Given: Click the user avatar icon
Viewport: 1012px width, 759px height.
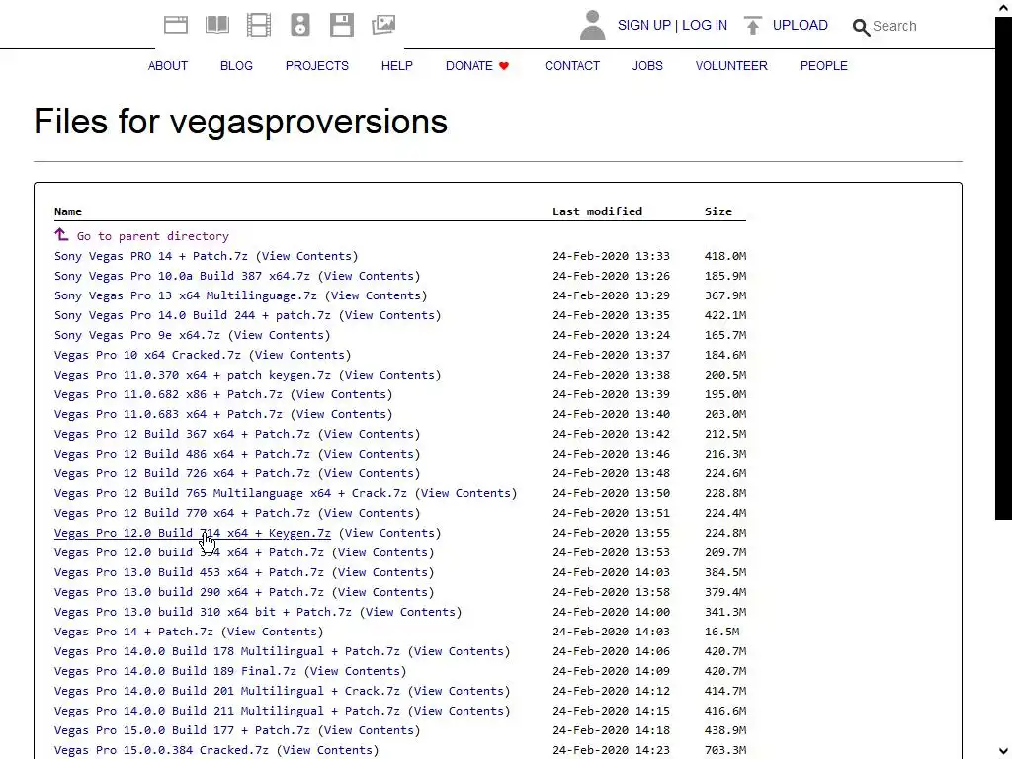Looking at the screenshot, I should [593, 25].
